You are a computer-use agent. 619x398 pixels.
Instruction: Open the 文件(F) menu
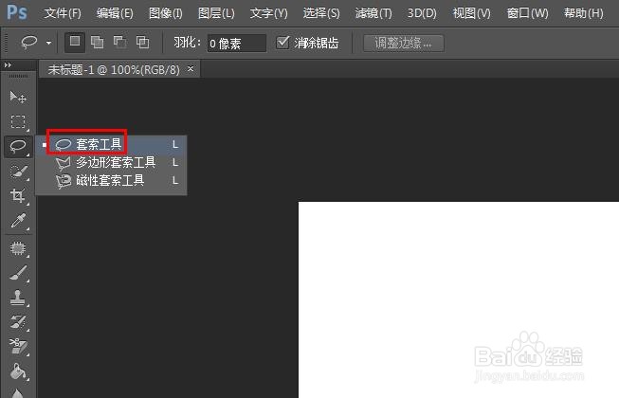click(63, 13)
